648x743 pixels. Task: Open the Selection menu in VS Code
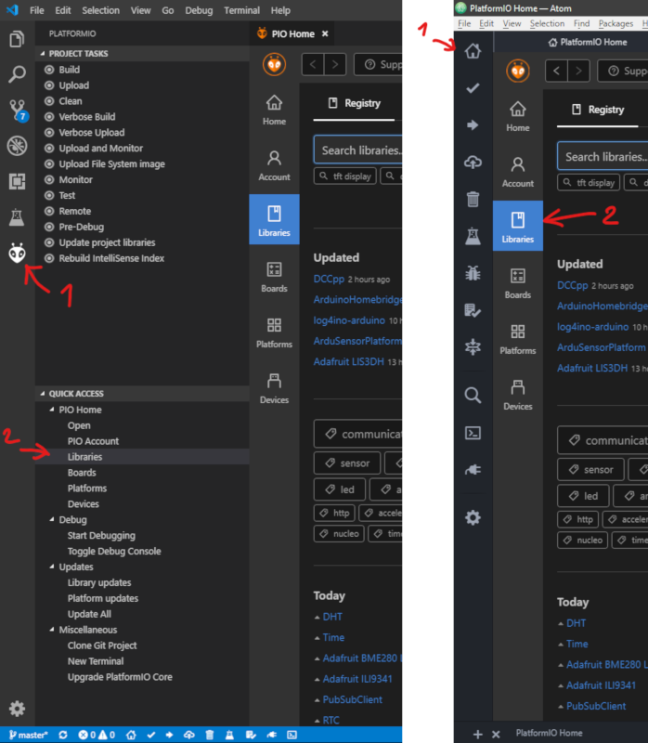pos(100,10)
